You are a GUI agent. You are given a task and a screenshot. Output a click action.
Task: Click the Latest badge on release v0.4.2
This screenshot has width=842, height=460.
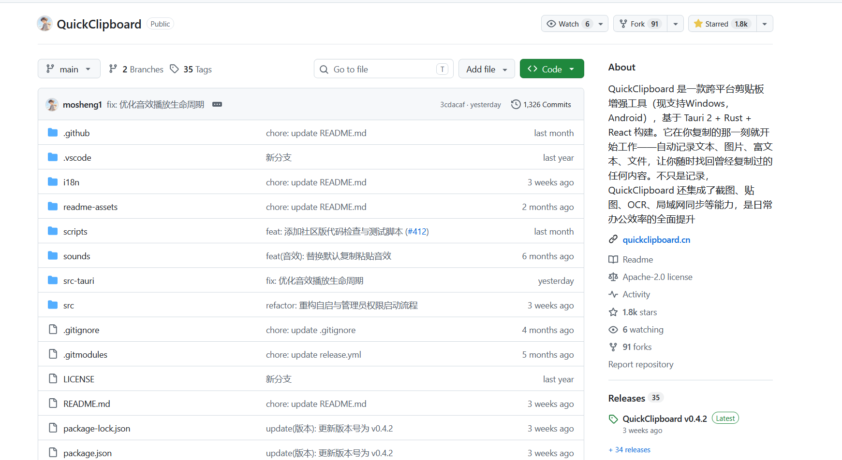coord(725,418)
